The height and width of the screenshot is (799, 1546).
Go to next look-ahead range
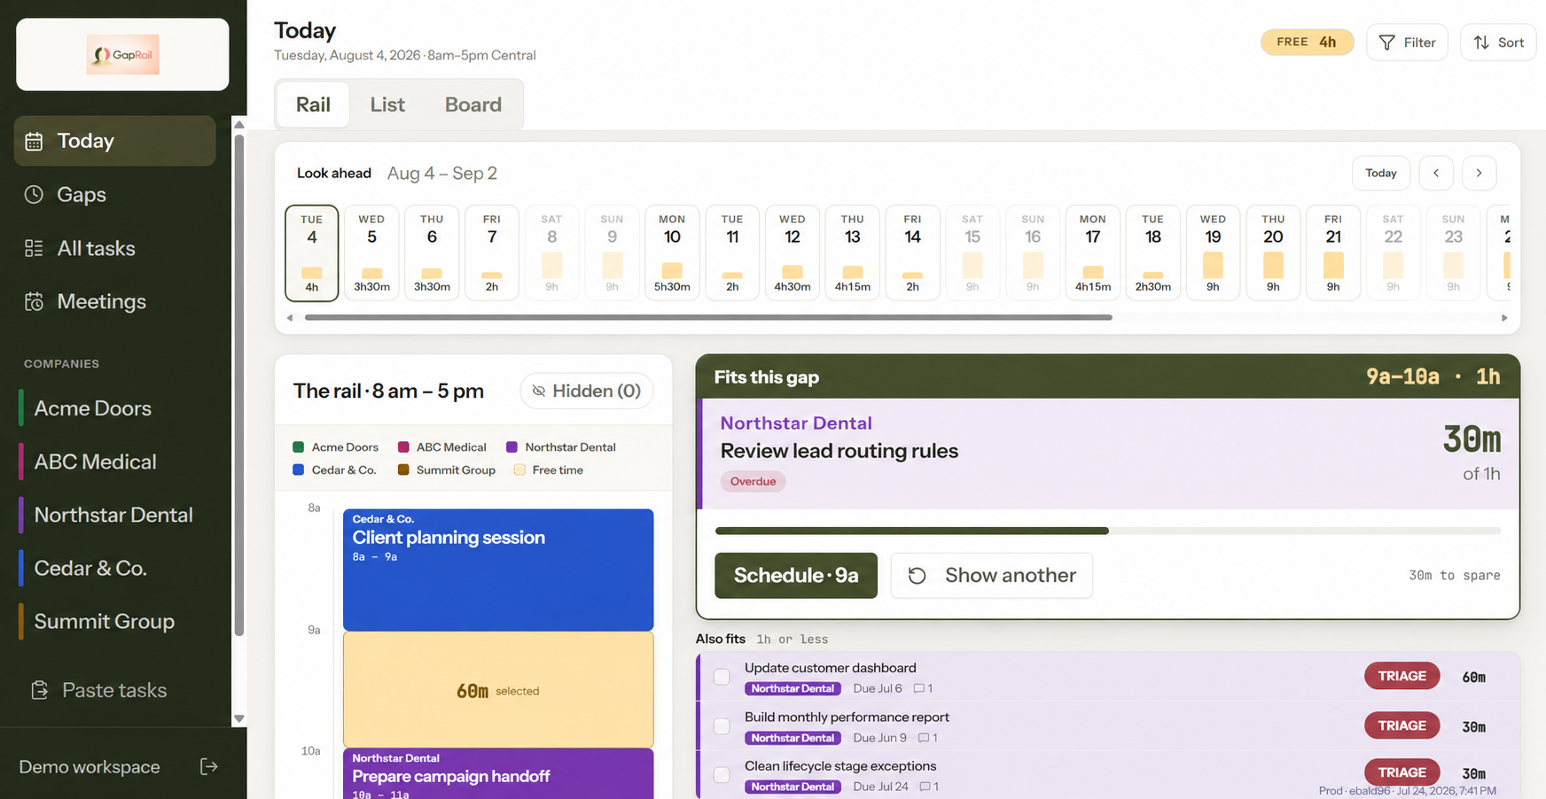pyautogui.click(x=1479, y=173)
